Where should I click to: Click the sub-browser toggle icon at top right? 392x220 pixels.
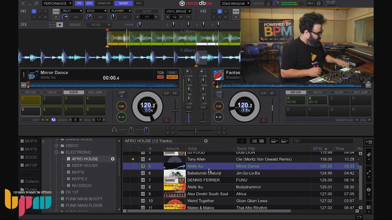click(369, 142)
